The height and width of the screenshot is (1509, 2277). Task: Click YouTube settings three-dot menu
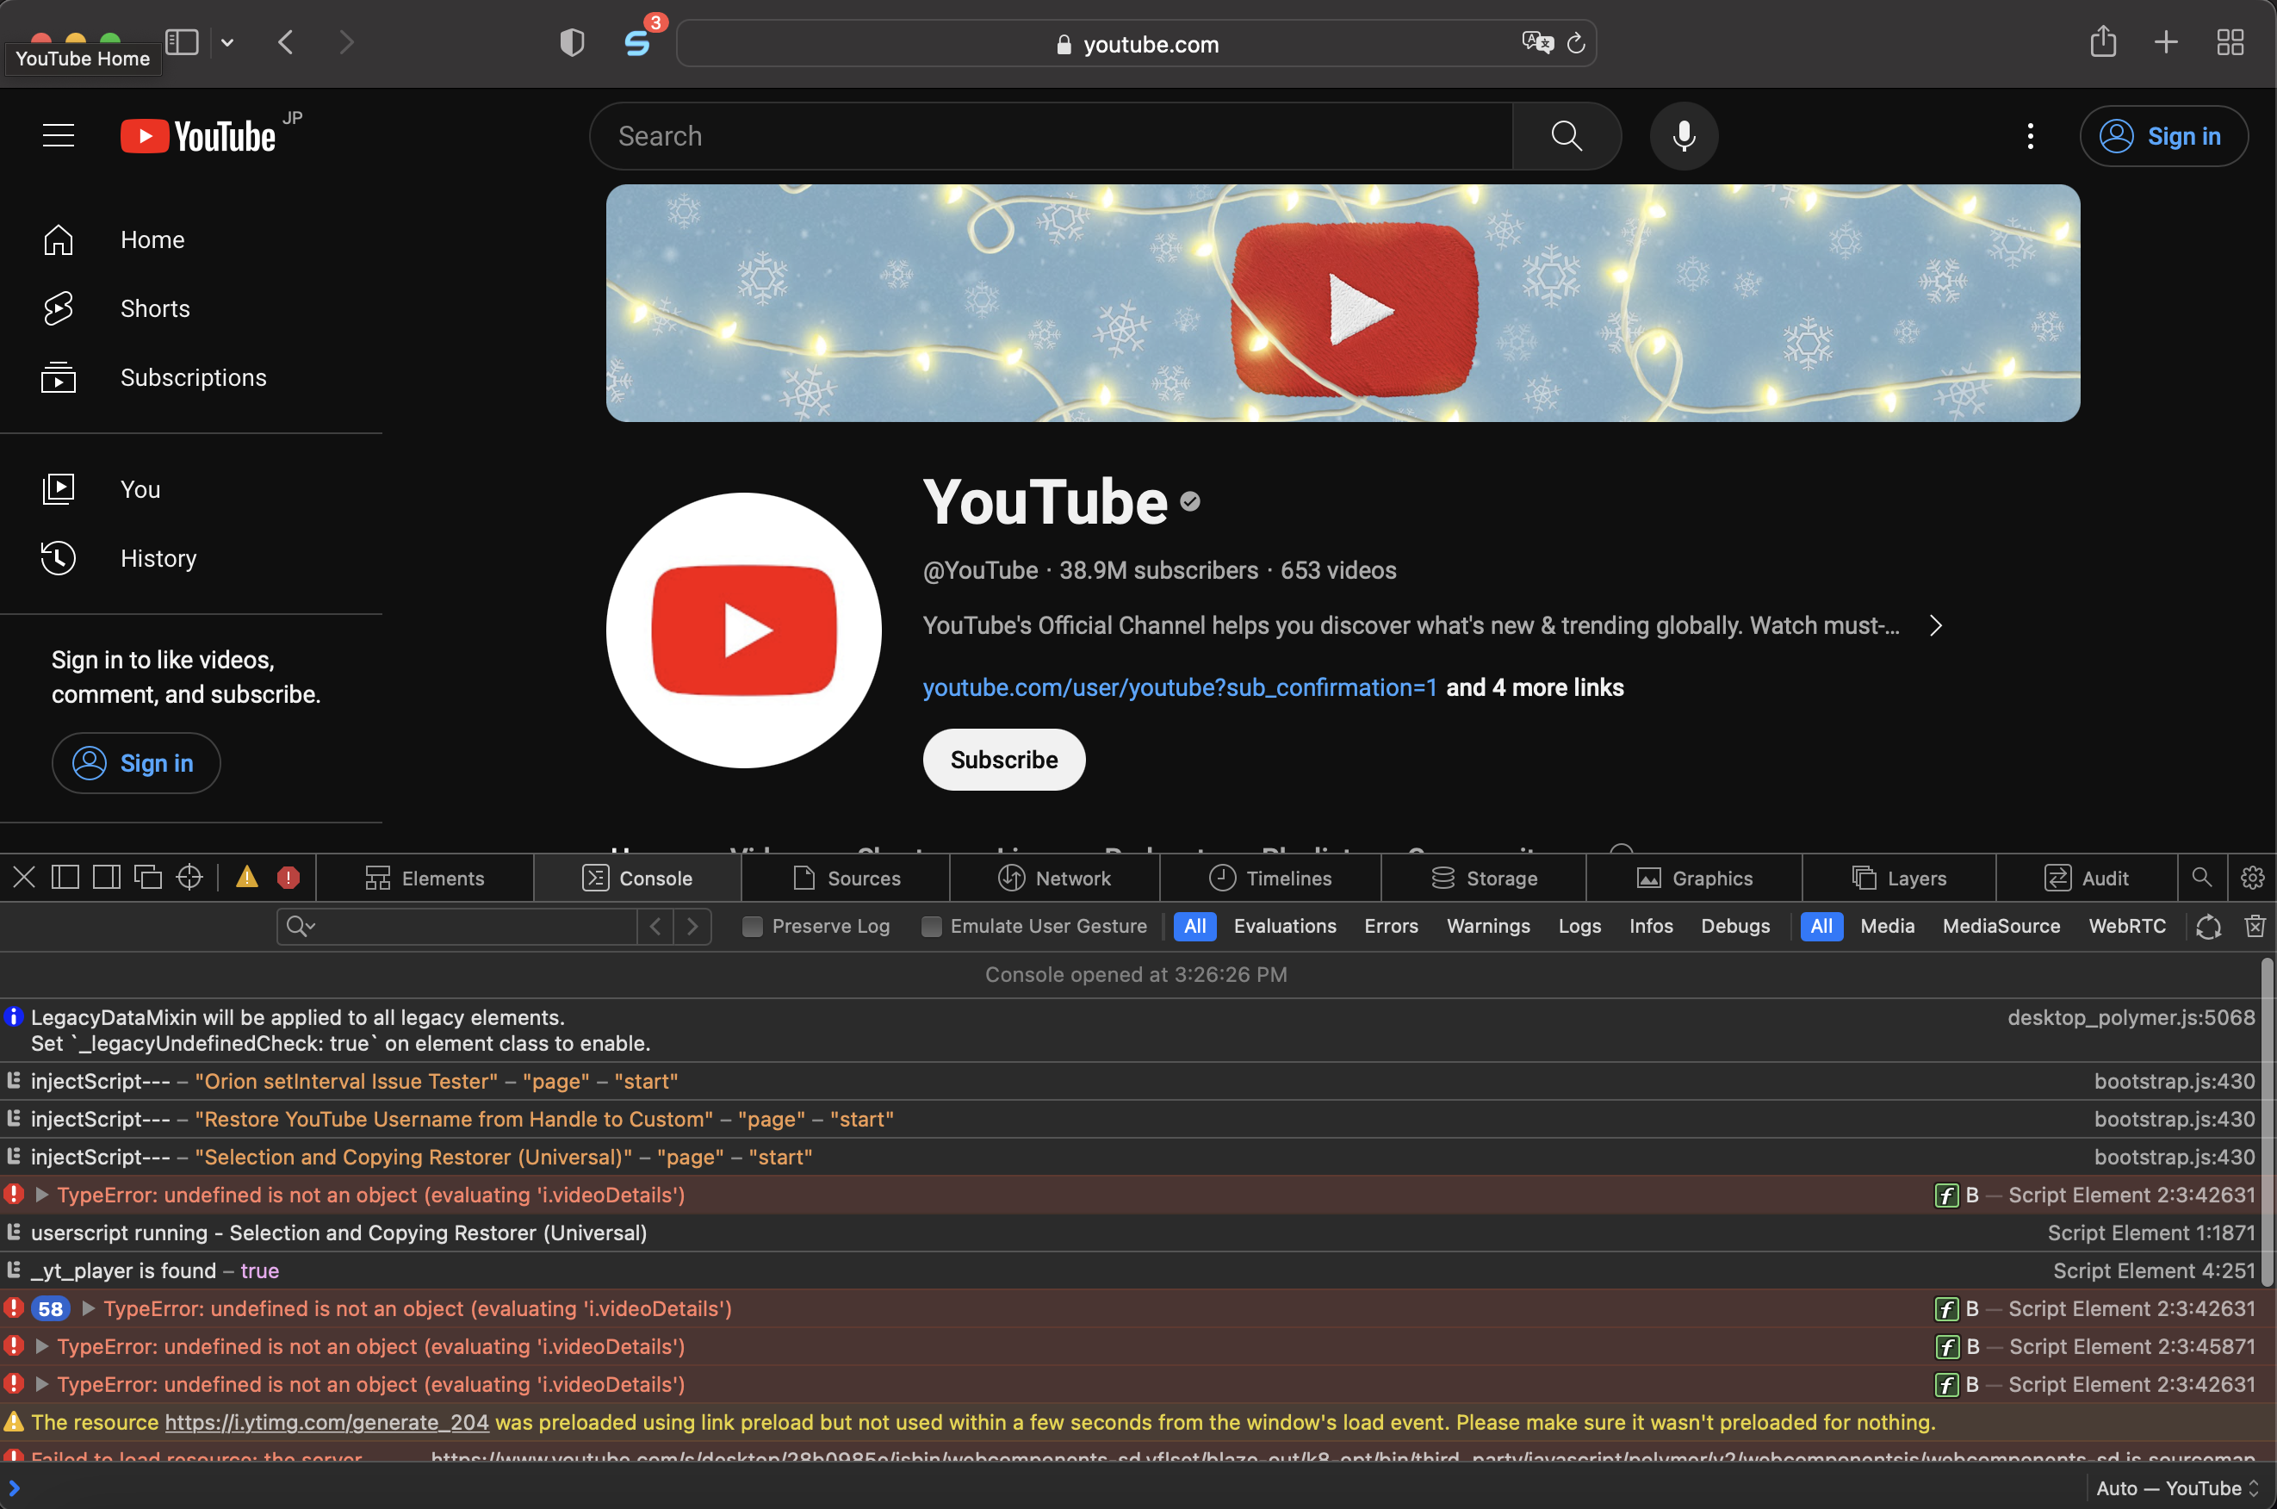[x=2030, y=136]
